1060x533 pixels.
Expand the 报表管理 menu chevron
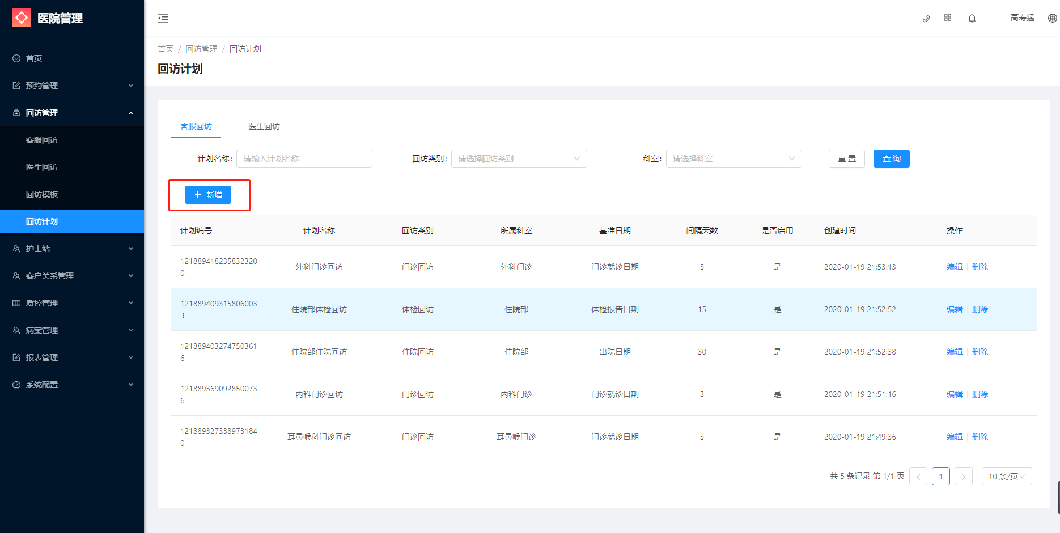tap(131, 357)
